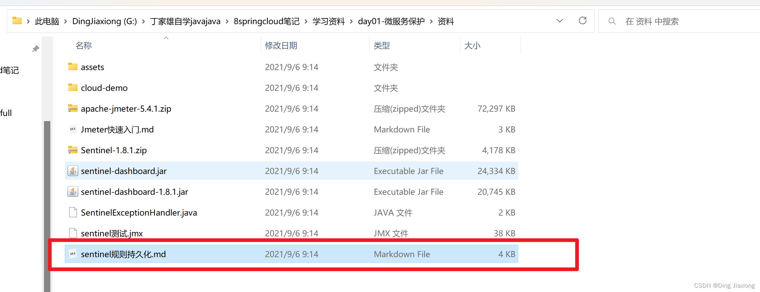760x292 pixels.
Task: Click the JAVA 文件 type cell
Action: 393,213
